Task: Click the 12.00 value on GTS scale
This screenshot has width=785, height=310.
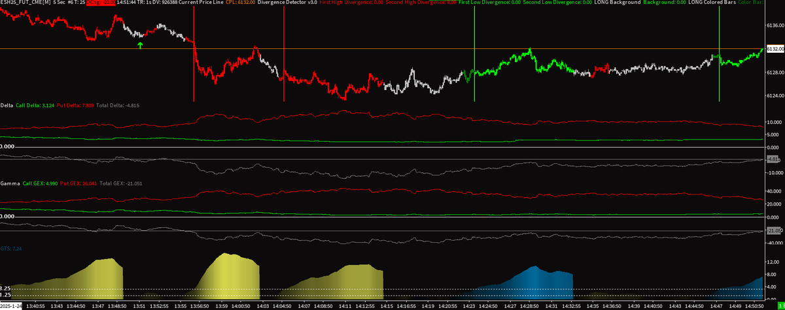Action: [x=773, y=262]
